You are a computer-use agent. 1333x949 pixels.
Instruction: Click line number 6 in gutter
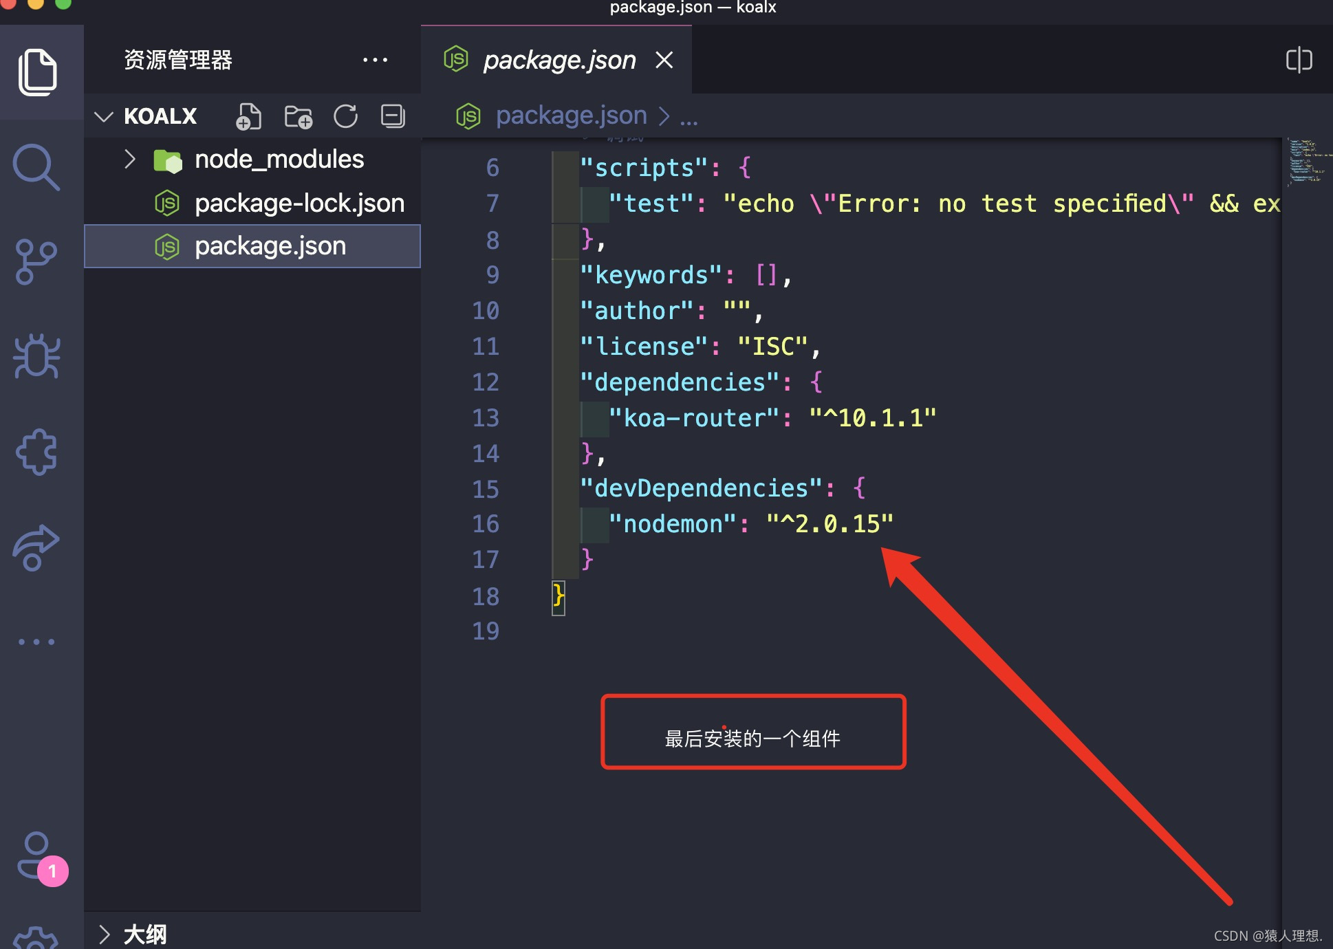[492, 167]
